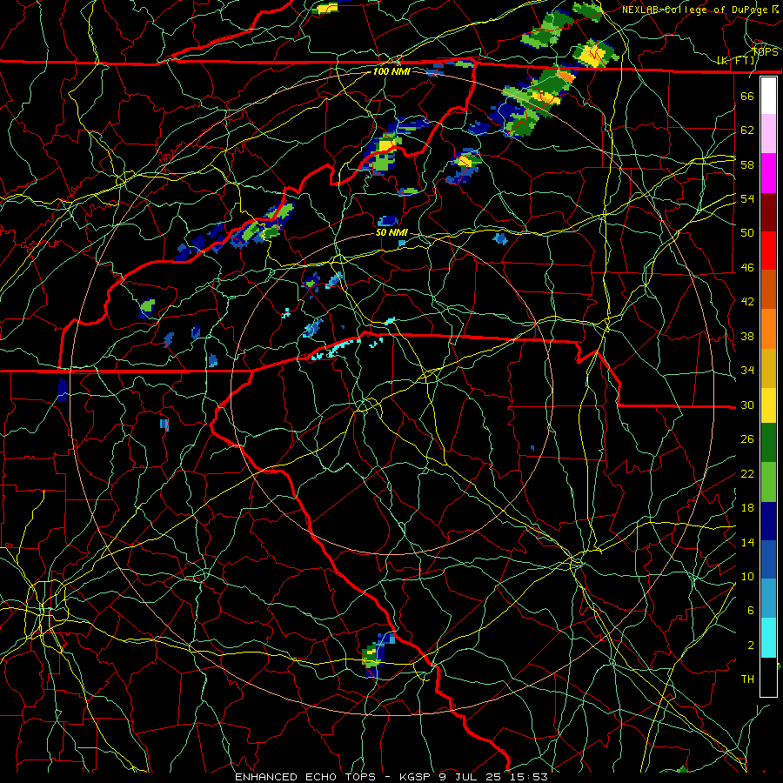Viewport: 783px width, 783px height.
Task: Select the 18 value on the legend
Action: pyautogui.click(x=747, y=508)
